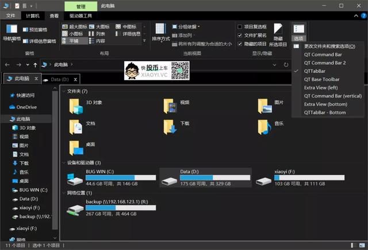
Task: Enable Extra View (left)
Action: (327, 88)
